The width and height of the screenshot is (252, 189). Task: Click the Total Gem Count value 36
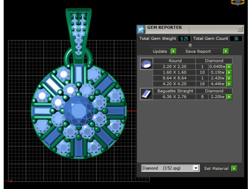236,39
